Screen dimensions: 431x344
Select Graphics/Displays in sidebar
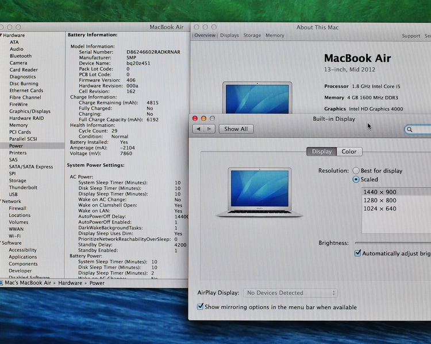[x=30, y=111]
